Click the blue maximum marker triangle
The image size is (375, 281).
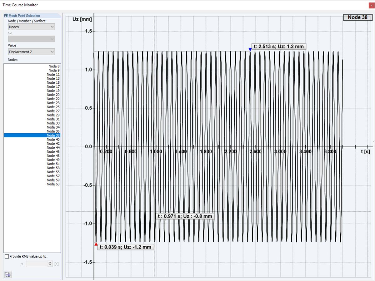(x=250, y=49)
